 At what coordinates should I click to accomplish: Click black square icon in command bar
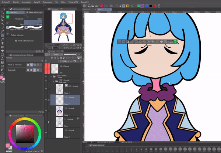[x=151, y=6]
